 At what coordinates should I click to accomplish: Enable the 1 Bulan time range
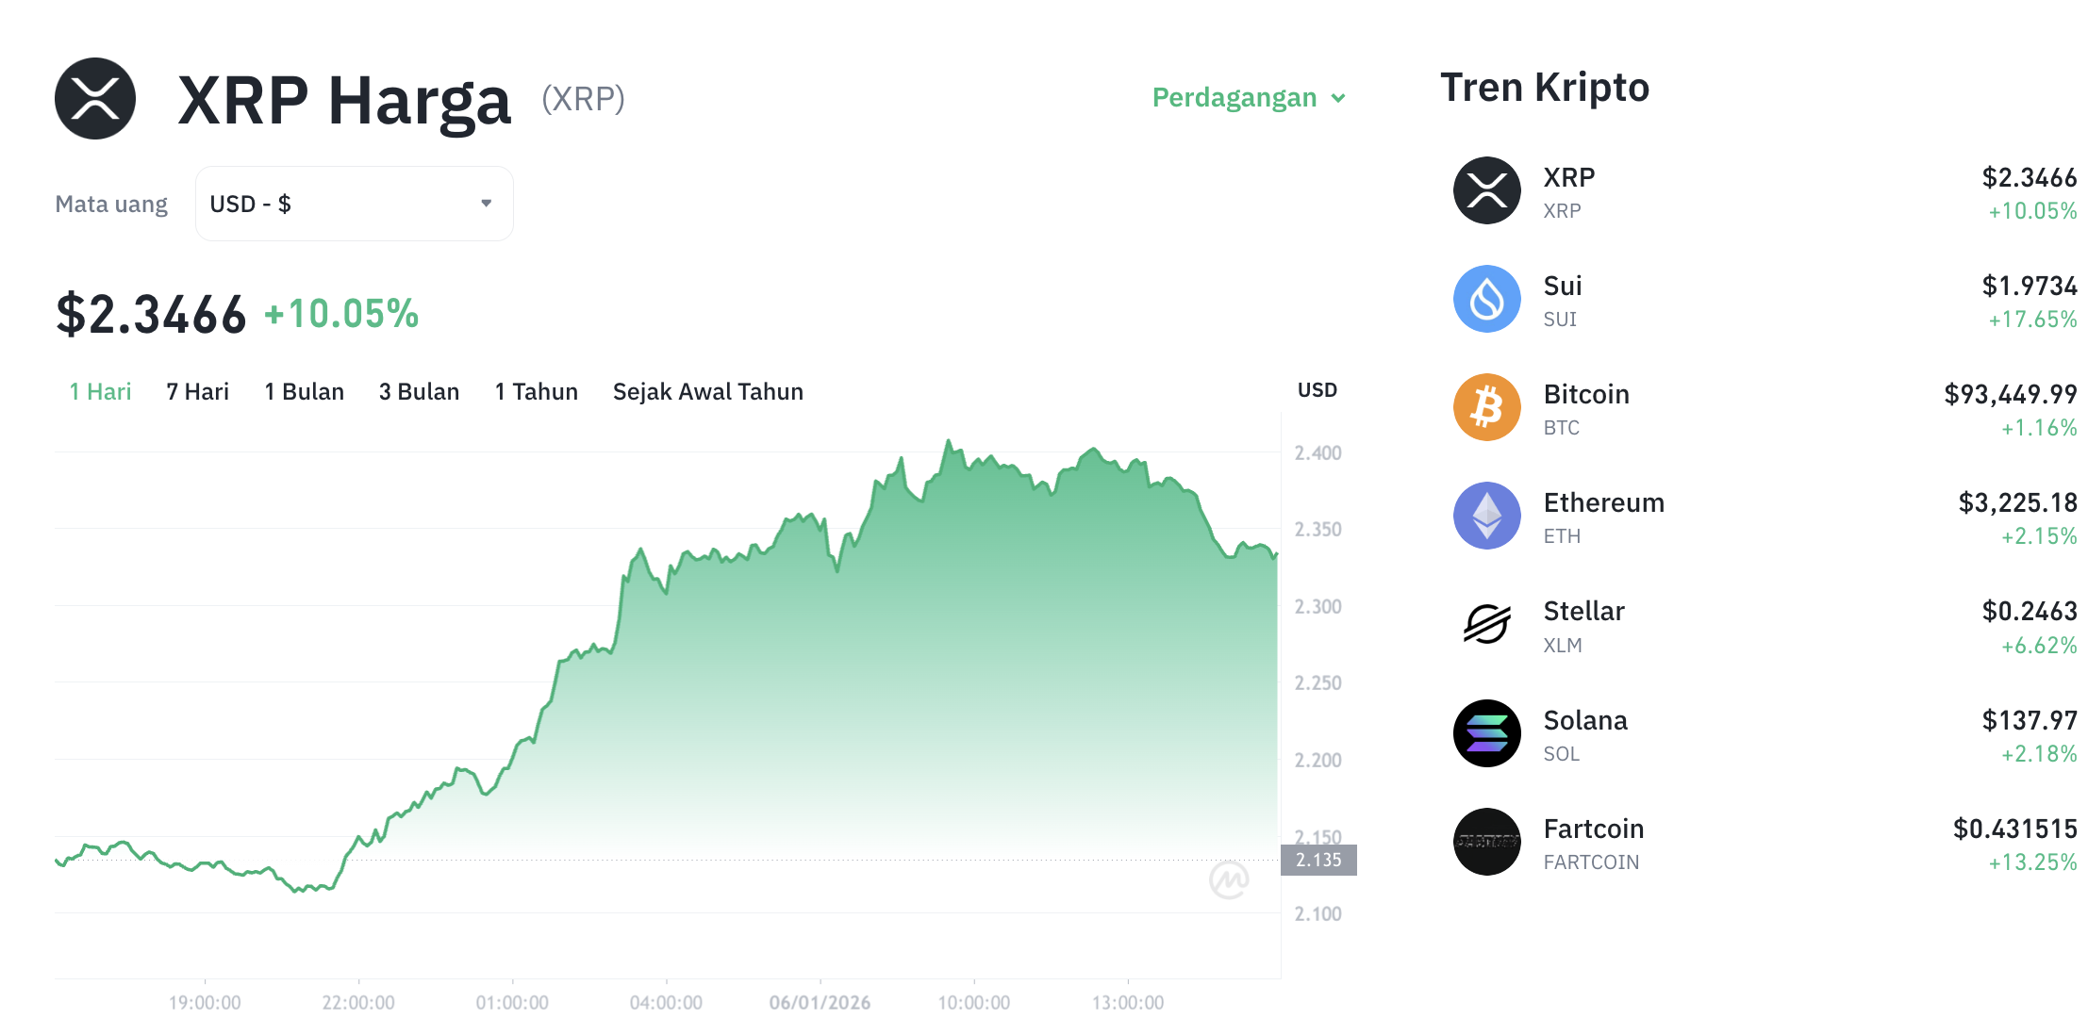[x=304, y=391]
